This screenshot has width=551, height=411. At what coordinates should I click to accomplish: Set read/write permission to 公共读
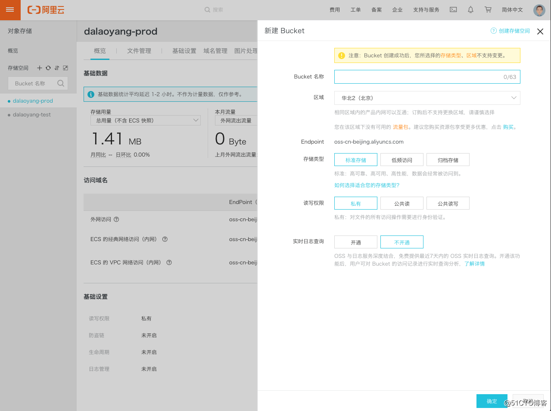(402, 203)
